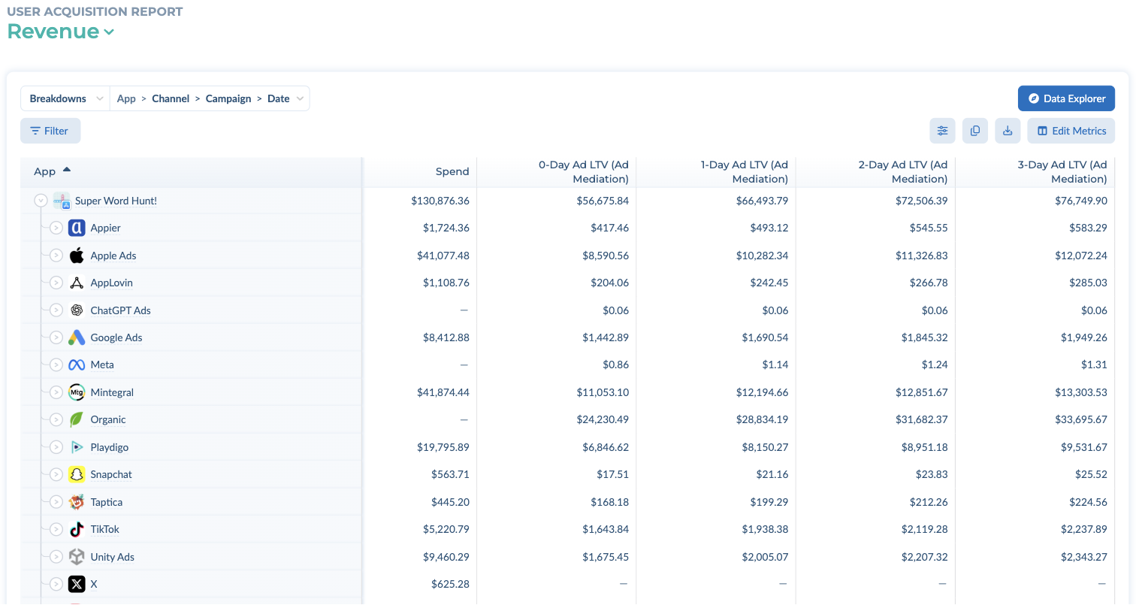
Task: Click the Apple Ads spend $41,077.48
Action: (x=443, y=256)
